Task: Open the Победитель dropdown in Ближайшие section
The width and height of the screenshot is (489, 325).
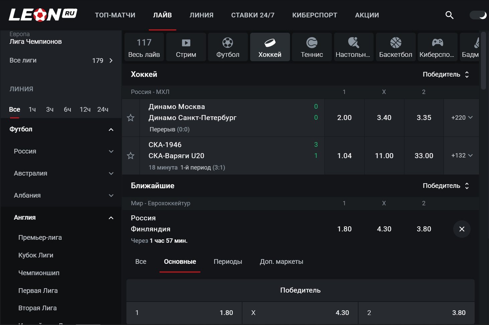Action: click(x=446, y=186)
